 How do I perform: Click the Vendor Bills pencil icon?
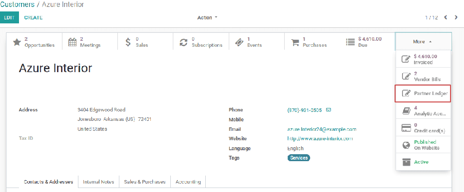tap(406, 76)
